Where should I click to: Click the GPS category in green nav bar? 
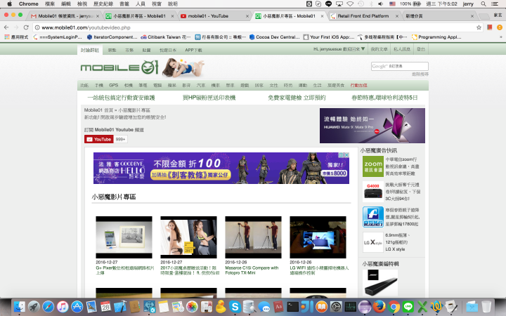click(114, 85)
